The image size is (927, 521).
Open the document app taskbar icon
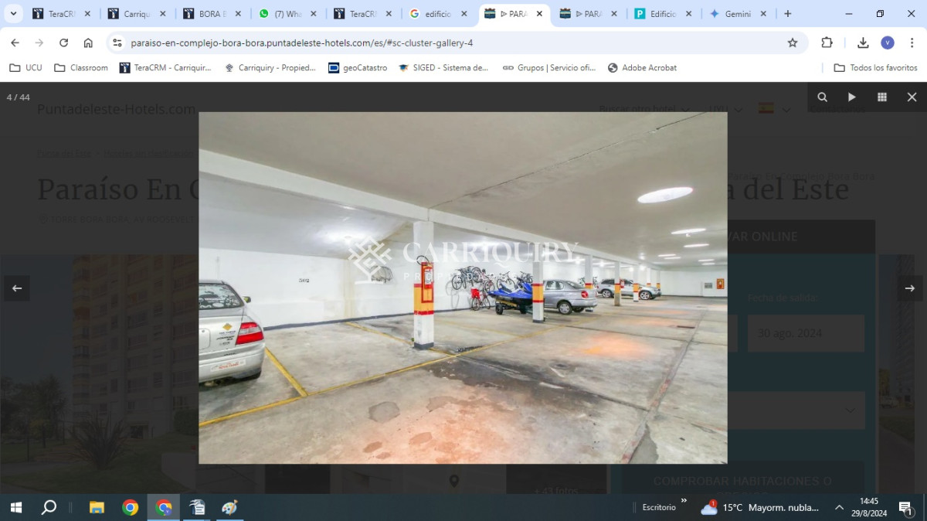tap(197, 507)
